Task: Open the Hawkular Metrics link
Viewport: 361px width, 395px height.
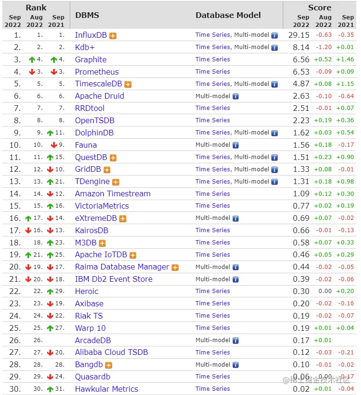Action: click(107, 389)
